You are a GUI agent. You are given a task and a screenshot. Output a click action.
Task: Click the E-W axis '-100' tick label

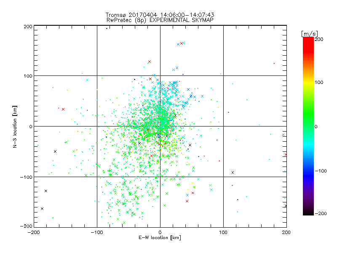[x=97, y=232]
